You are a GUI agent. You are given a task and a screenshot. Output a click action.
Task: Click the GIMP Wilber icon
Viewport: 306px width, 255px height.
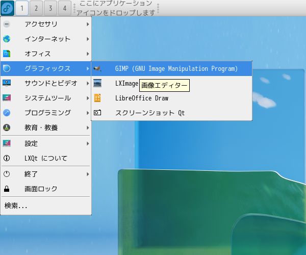(x=97, y=68)
